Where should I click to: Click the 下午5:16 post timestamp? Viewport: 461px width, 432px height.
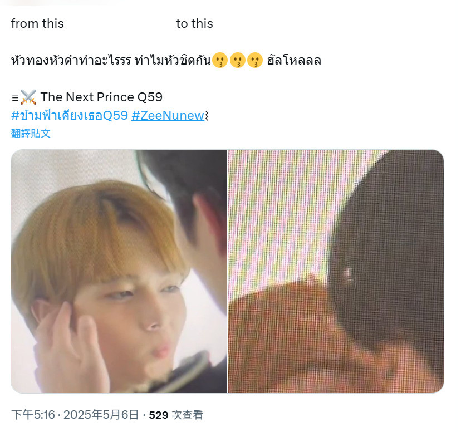33,415
